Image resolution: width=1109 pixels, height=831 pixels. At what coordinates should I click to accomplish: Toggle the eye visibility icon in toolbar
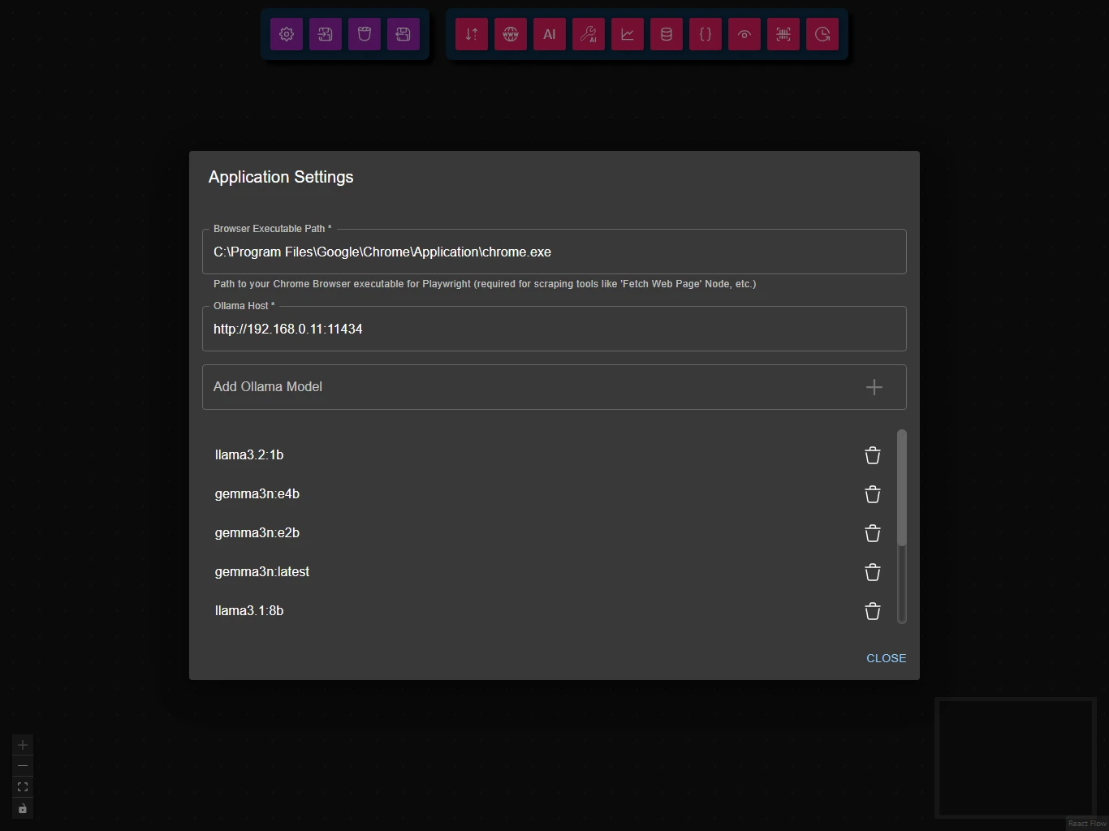[744, 34]
